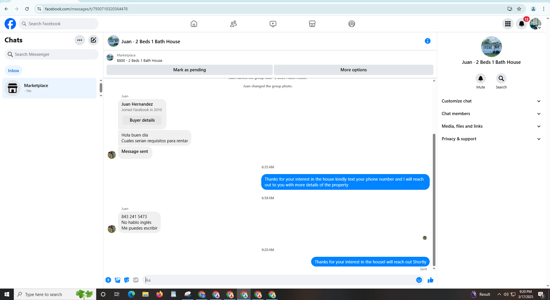Open the Marketplace icon in top navigation
The image size is (550, 300).
pos(312,24)
